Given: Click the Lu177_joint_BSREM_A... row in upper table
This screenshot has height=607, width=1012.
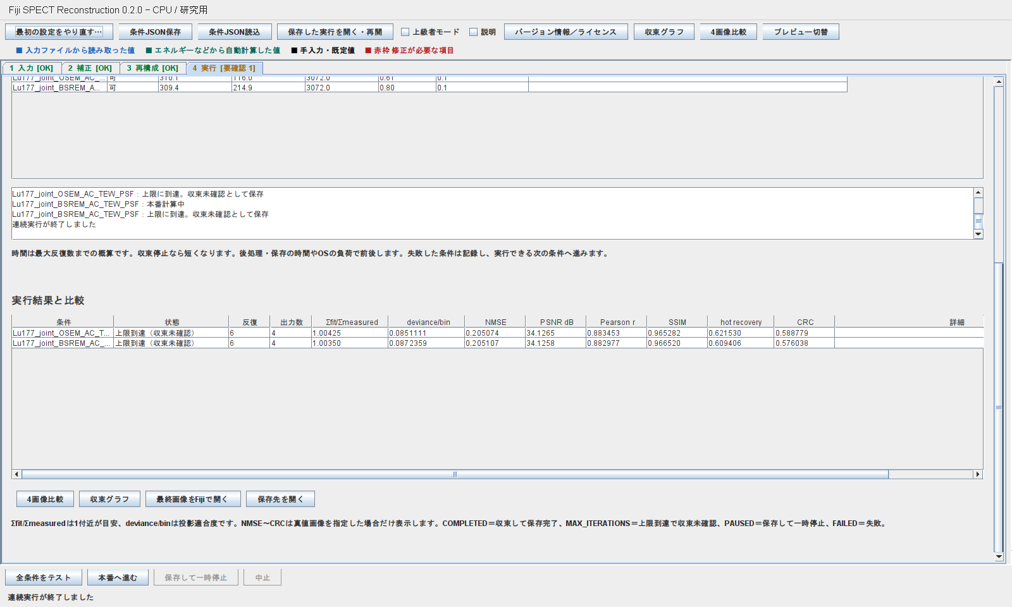Looking at the screenshot, I should click(x=429, y=88).
